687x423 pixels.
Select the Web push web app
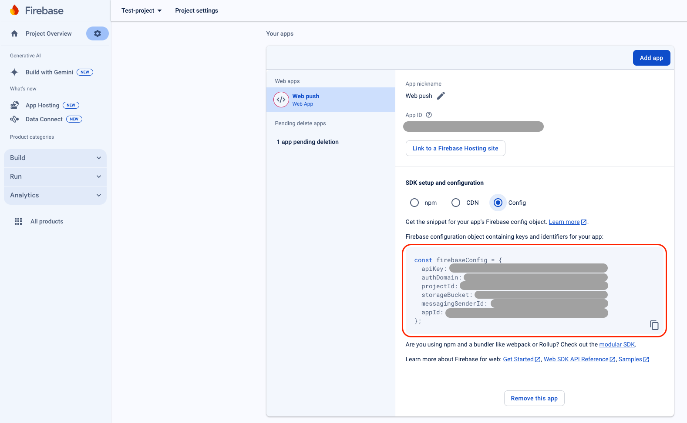[330, 100]
